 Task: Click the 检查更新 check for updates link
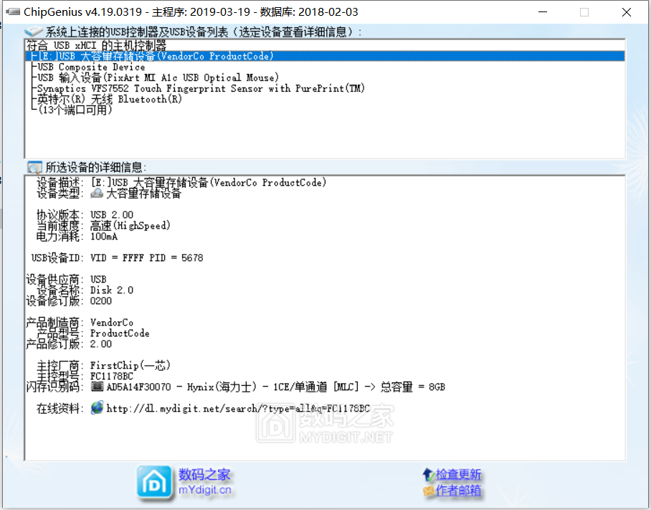point(458,475)
